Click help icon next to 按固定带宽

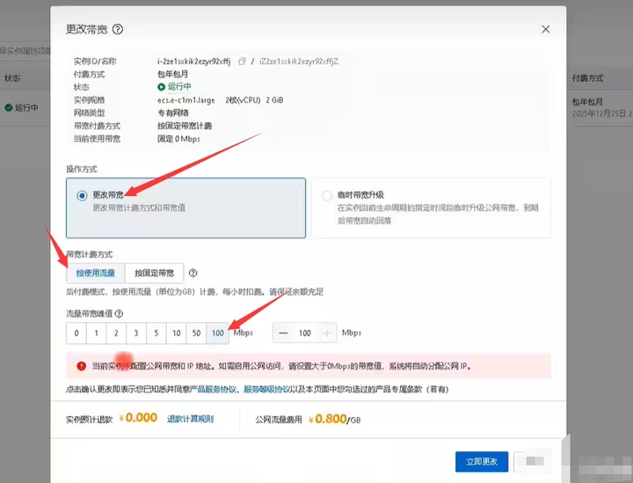click(193, 274)
